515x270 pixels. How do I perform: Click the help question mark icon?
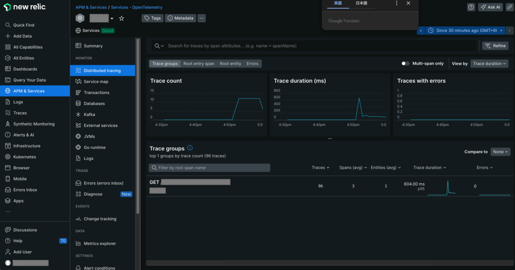coord(471,7)
